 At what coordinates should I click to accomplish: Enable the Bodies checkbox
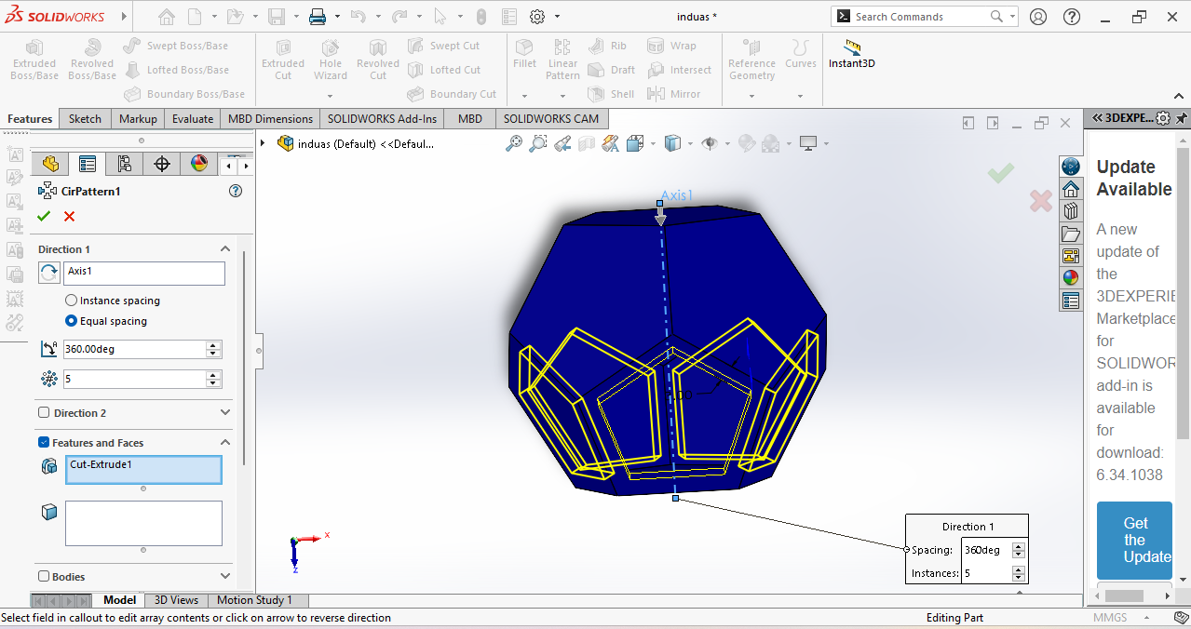point(44,577)
